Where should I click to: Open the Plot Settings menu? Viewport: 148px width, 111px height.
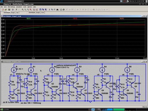click(12, 7)
